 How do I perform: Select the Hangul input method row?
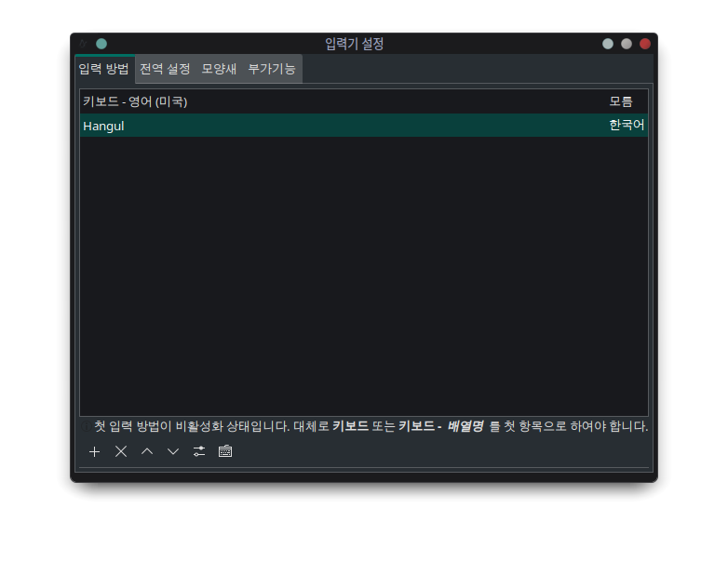click(x=364, y=126)
